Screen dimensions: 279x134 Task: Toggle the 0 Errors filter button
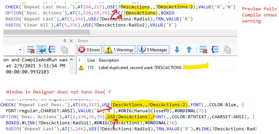89,50
